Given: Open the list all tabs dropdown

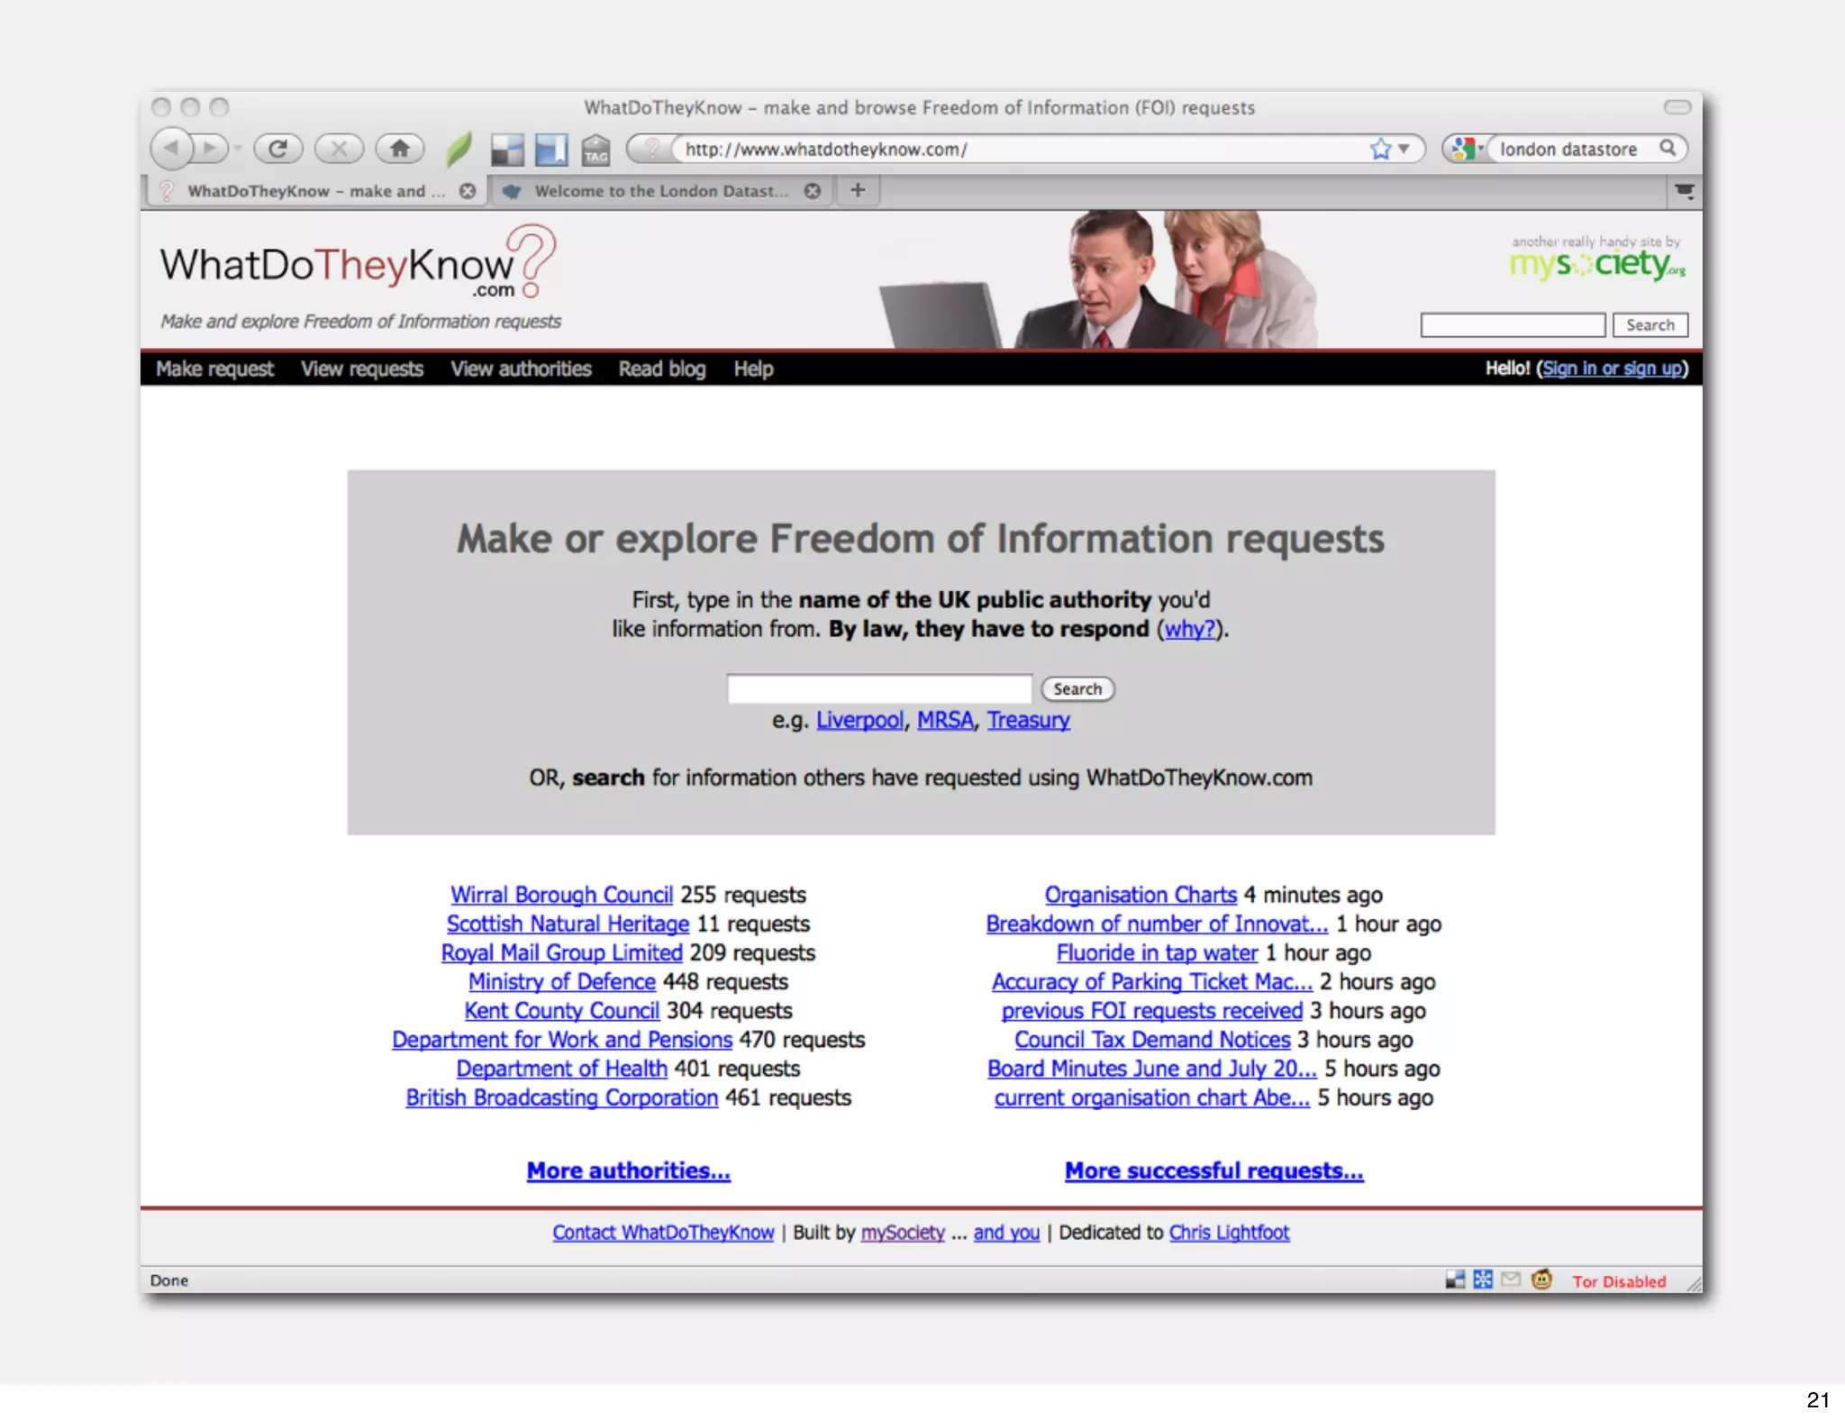Looking at the screenshot, I should (1684, 191).
